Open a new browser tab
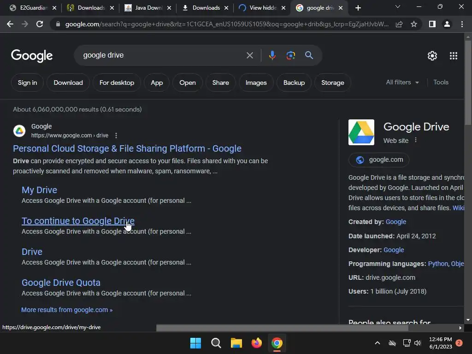Viewport: 472px width, 354px height. 358,8
